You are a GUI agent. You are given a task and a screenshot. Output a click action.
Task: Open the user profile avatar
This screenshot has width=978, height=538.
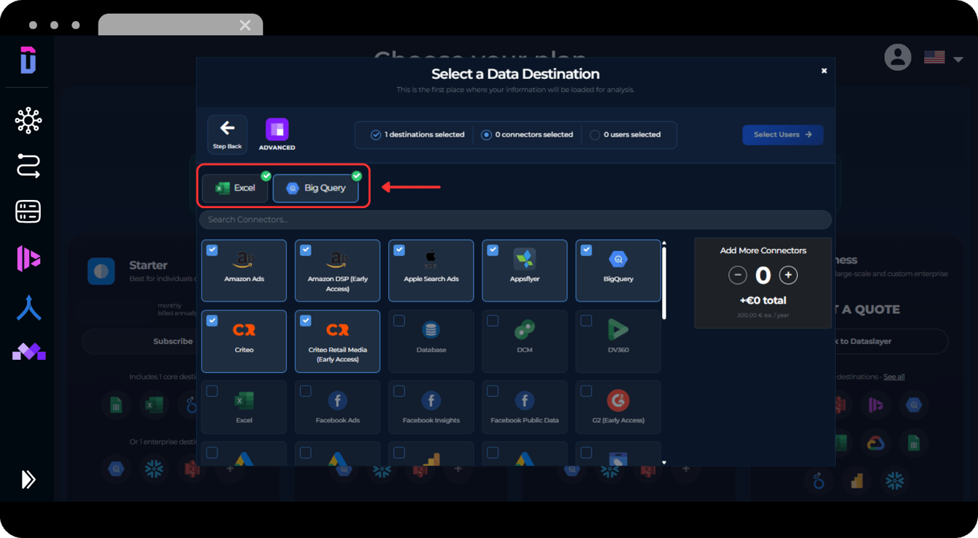898,57
